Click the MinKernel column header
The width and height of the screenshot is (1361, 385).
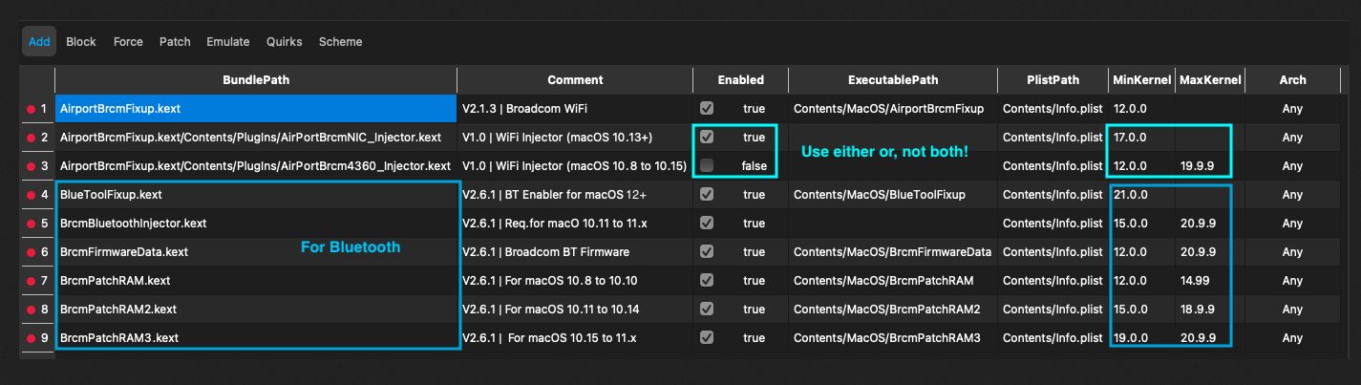coord(1139,80)
